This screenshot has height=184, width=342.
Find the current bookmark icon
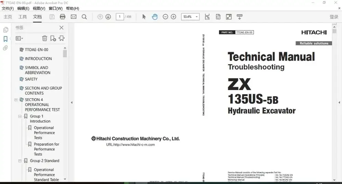[62, 38]
